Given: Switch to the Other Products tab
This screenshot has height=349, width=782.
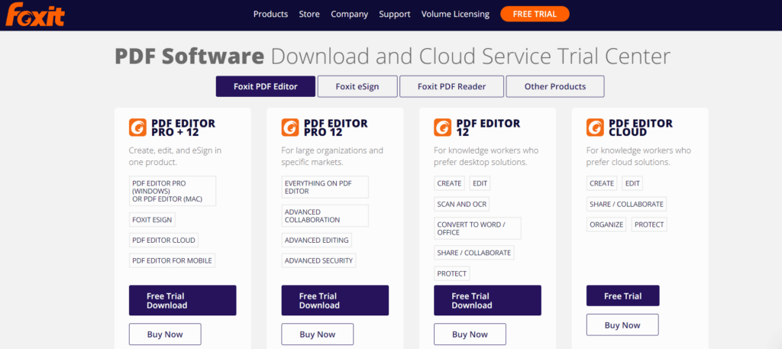Looking at the screenshot, I should [554, 86].
